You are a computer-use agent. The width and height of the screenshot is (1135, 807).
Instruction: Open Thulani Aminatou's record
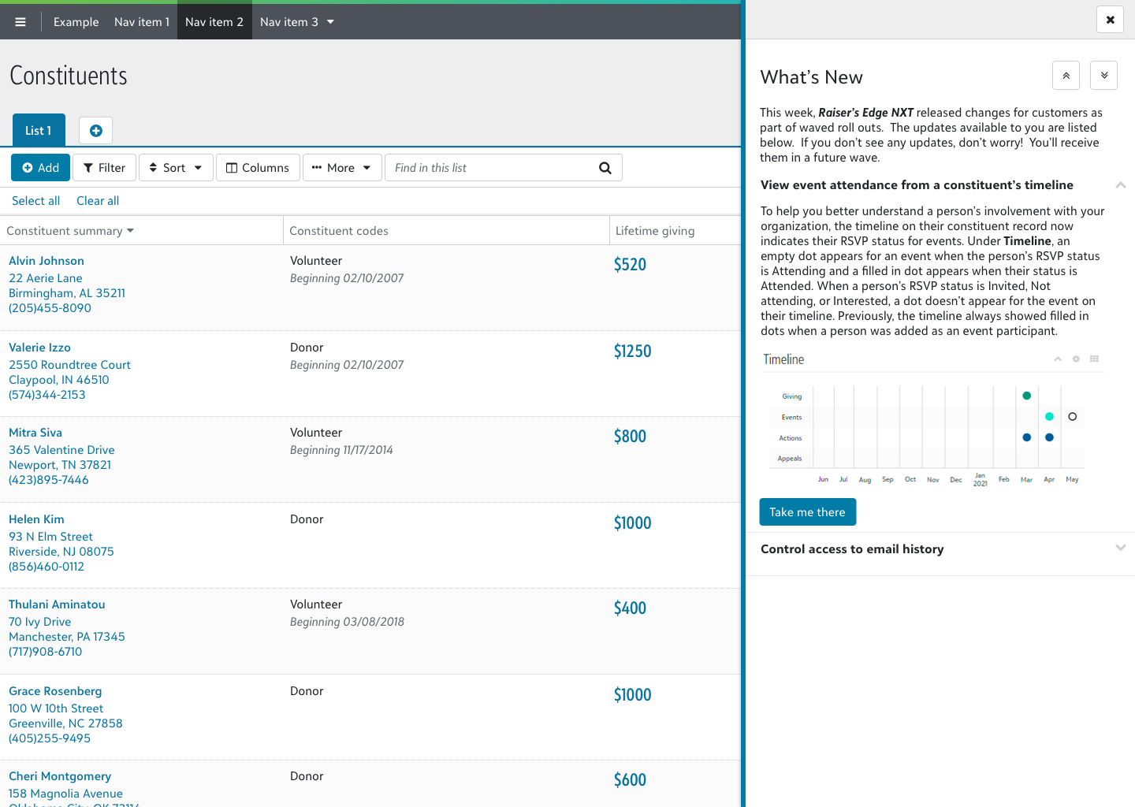pyautogui.click(x=57, y=604)
